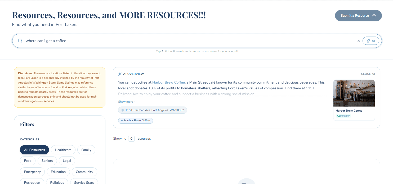The height and width of the screenshot is (184, 393).
Task: Filter by Community category in Filters
Action: click(x=84, y=172)
